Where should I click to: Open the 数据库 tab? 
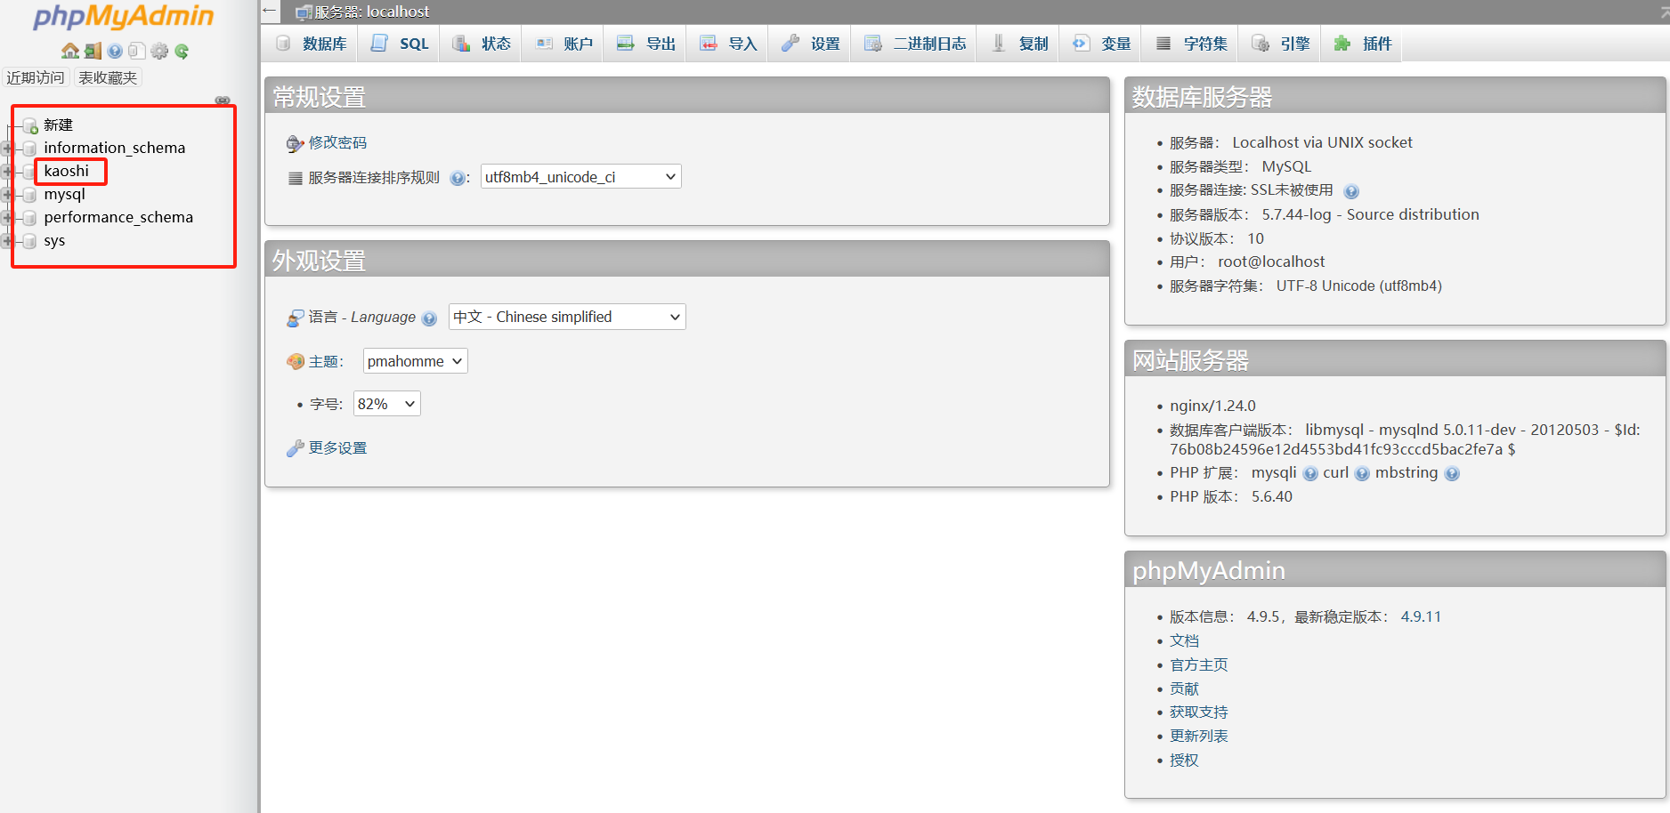point(311,44)
